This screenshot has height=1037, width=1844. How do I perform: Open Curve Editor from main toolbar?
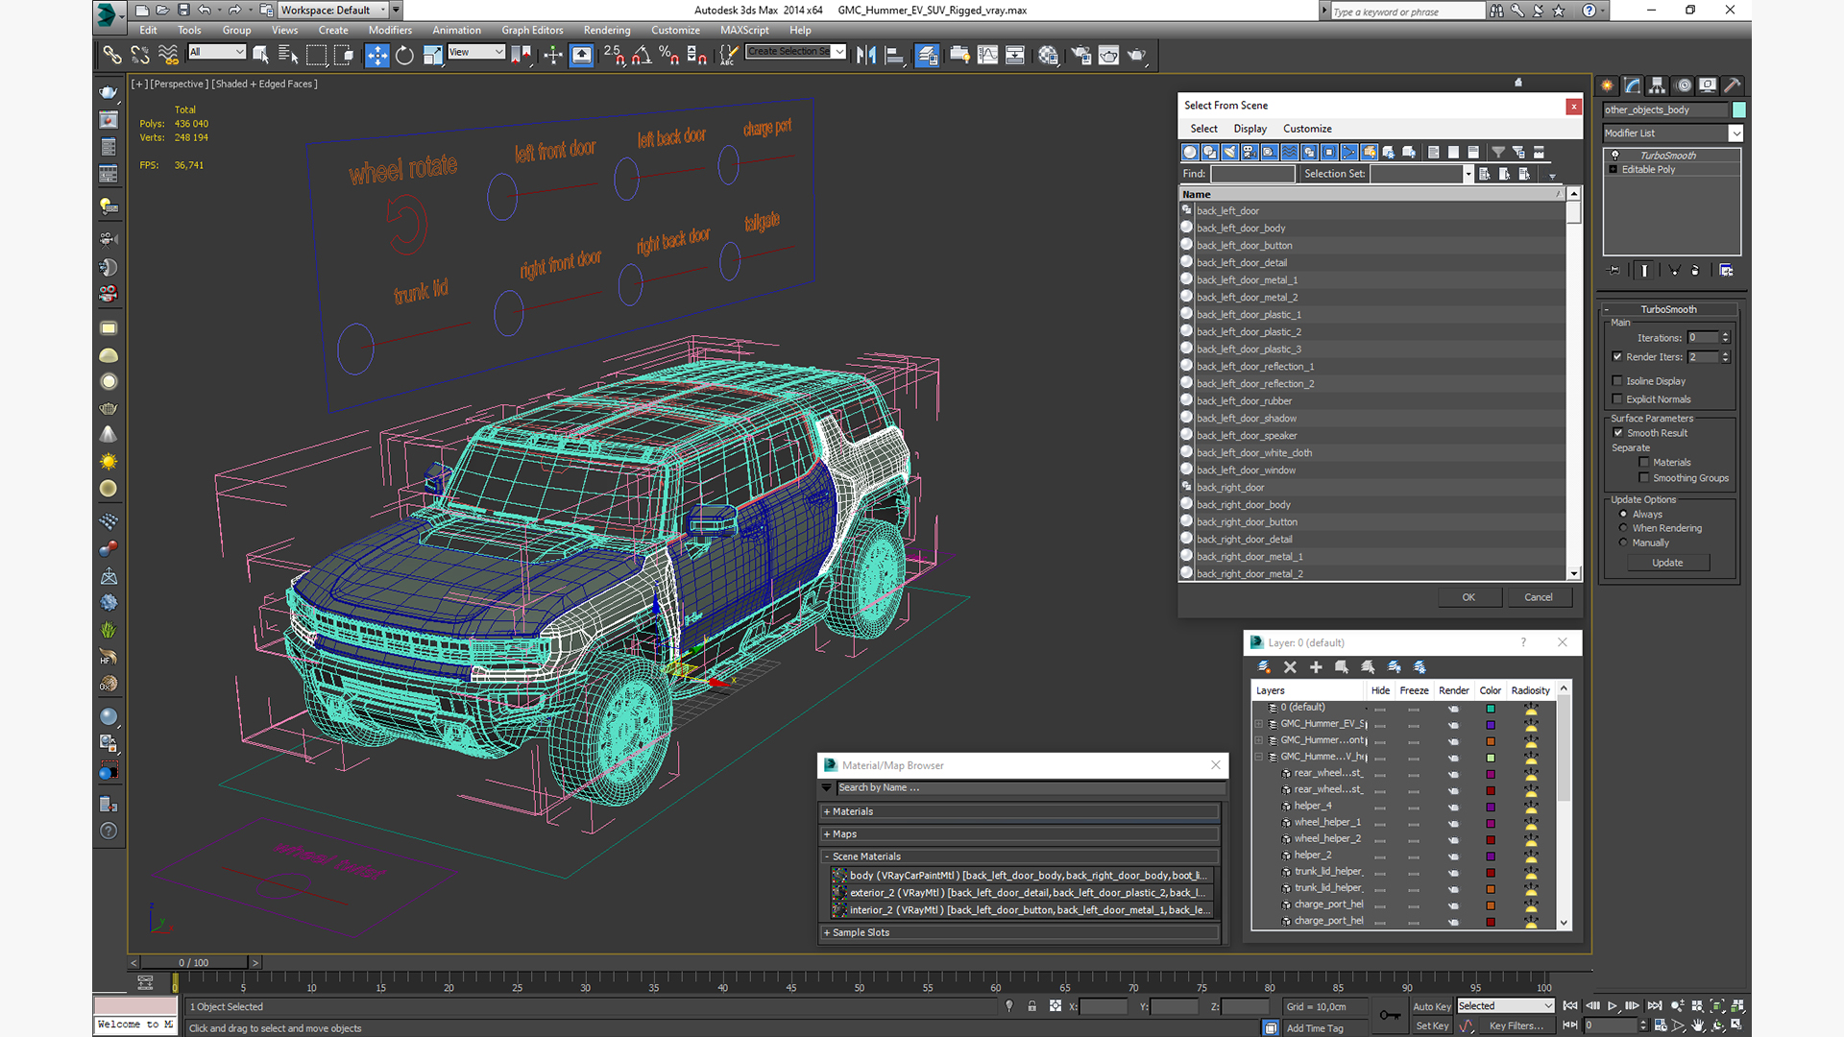[987, 55]
